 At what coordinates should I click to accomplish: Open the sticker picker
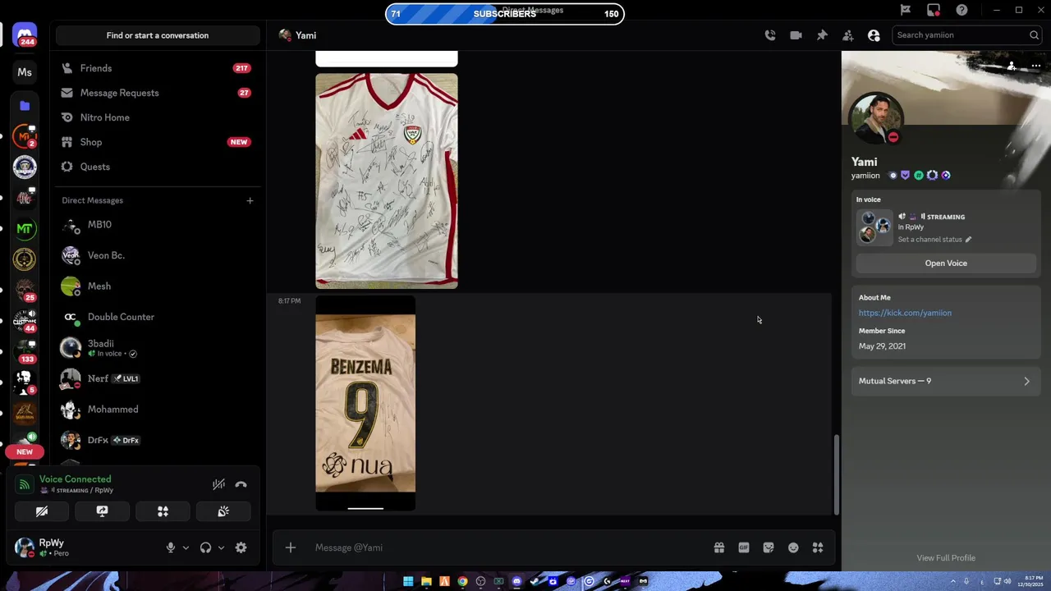click(x=769, y=547)
